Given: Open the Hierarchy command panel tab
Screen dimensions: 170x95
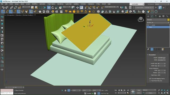Looking at the screenshot, I should click(x=156, y=16).
